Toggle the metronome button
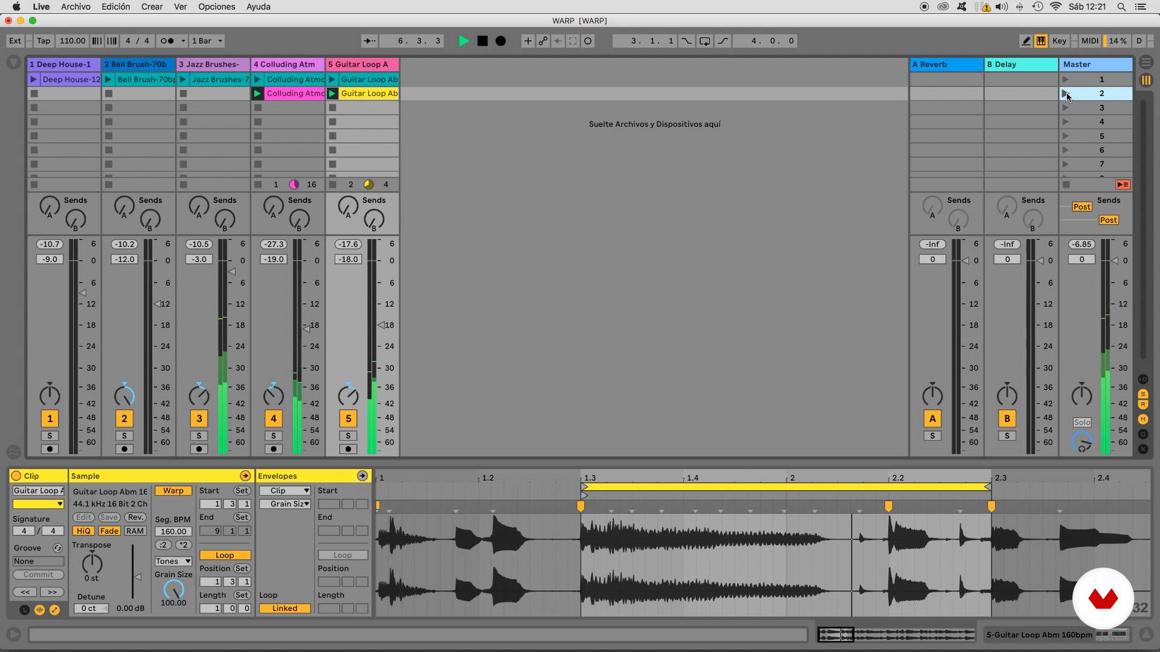 pyautogui.click(x=167, y=41)
